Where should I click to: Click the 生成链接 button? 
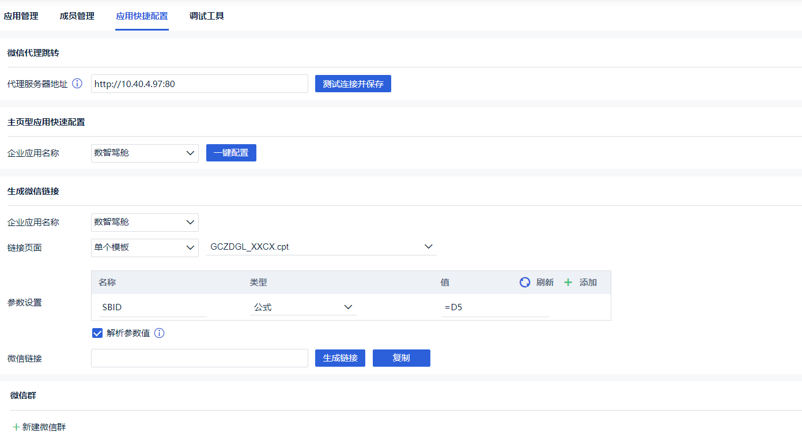pos(340,358)
